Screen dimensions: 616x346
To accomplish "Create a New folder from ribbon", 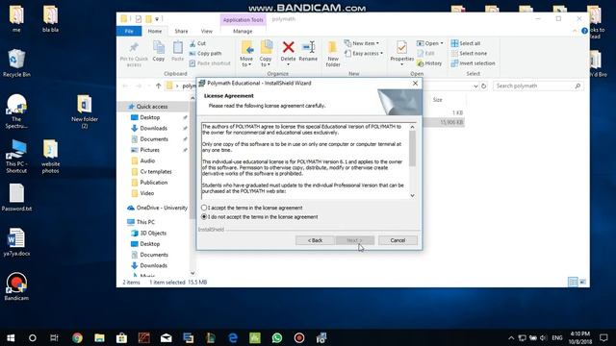I will tap(333, 54).
